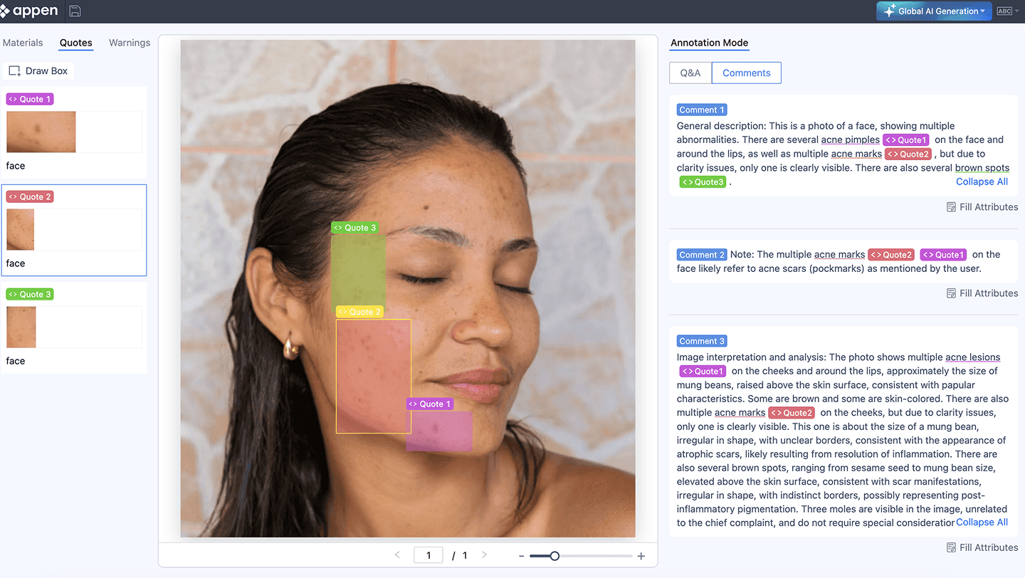Switch to the Materials tab
The width and height of the screenshot is (1025, 578).
pos(23,43)
